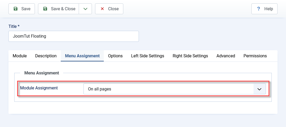Image resolution: width=286 pixels, height=127 pixels.
Task: Click the red X Close icon
Action: [102, 9]
